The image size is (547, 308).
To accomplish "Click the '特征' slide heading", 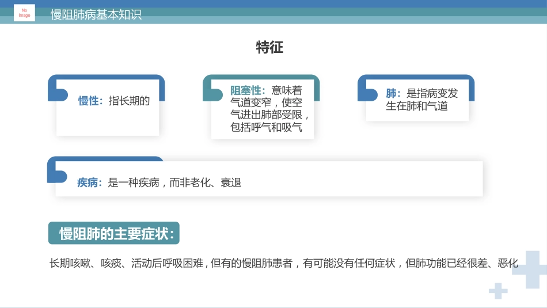I will [269, 47].
